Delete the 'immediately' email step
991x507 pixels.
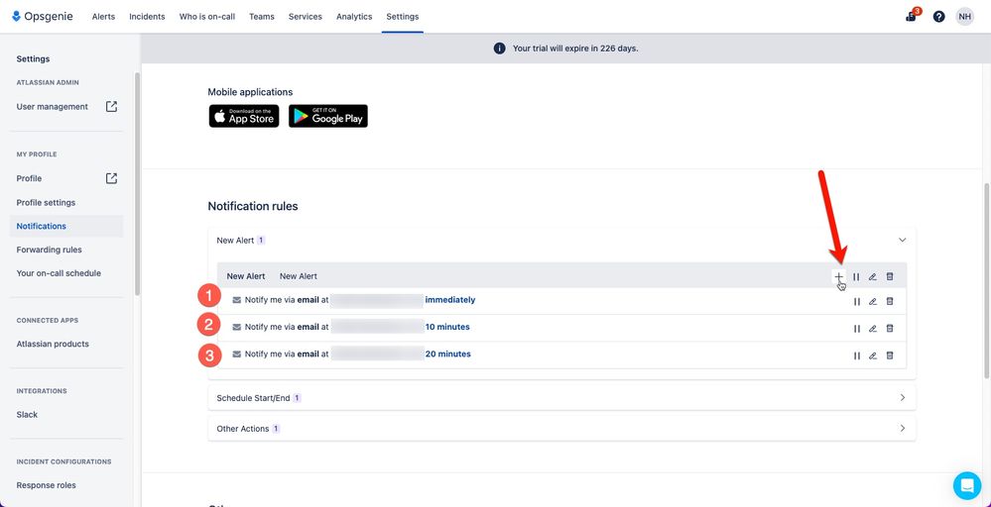pyautogui.click(x=890, y=301)
